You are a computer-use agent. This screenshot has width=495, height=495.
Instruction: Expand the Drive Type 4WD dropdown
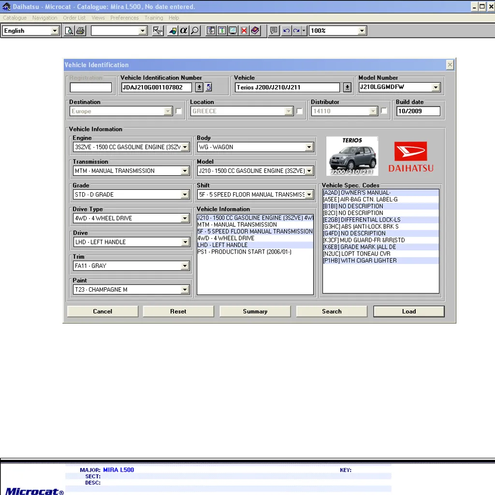click(185, 218)
